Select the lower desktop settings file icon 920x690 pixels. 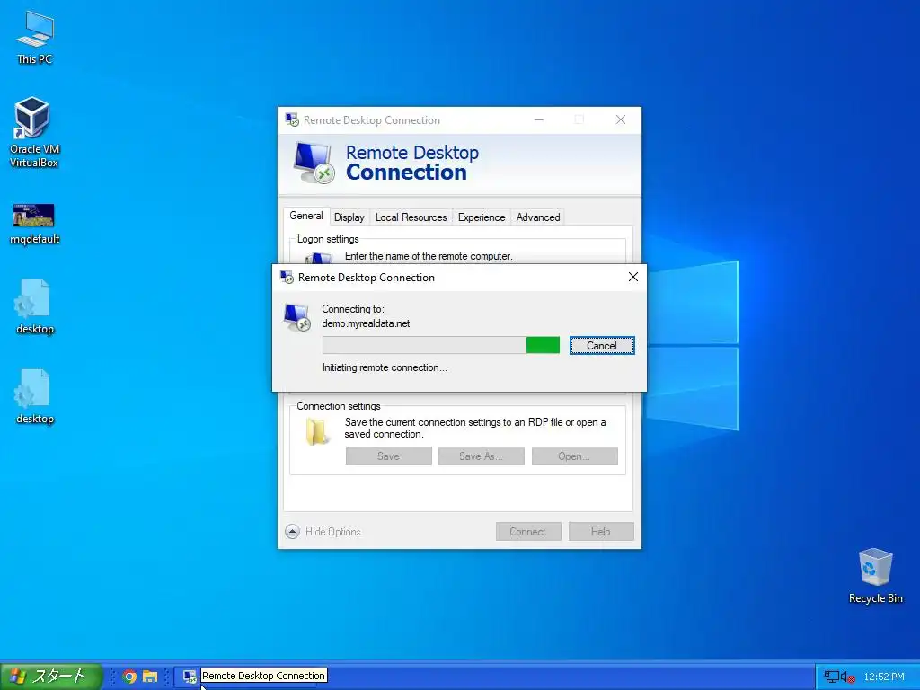pos(34,396)
